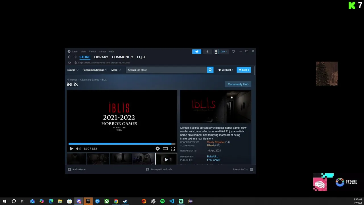Image resolution: width=364 pixels, height=205 pixels.
Task: Click the Search the store field
Action: 166,70
